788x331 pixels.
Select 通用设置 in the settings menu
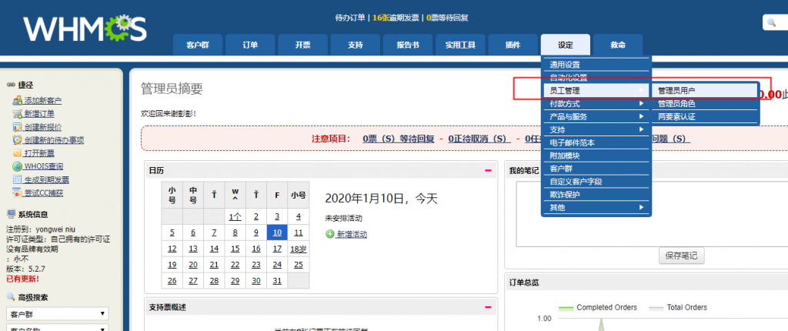596,65
